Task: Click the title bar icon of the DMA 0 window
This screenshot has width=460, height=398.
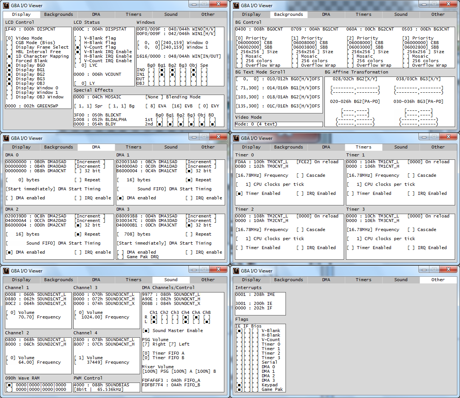Action: point(6,138)
